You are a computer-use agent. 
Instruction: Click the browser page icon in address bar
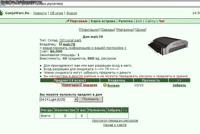3,4
